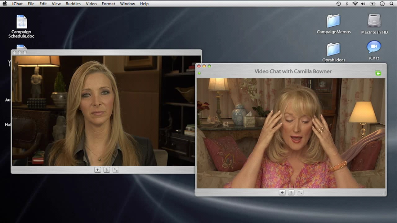Select the Oprah ideas folder
Screen dimensions: 397x223
(x=334, y=52)
